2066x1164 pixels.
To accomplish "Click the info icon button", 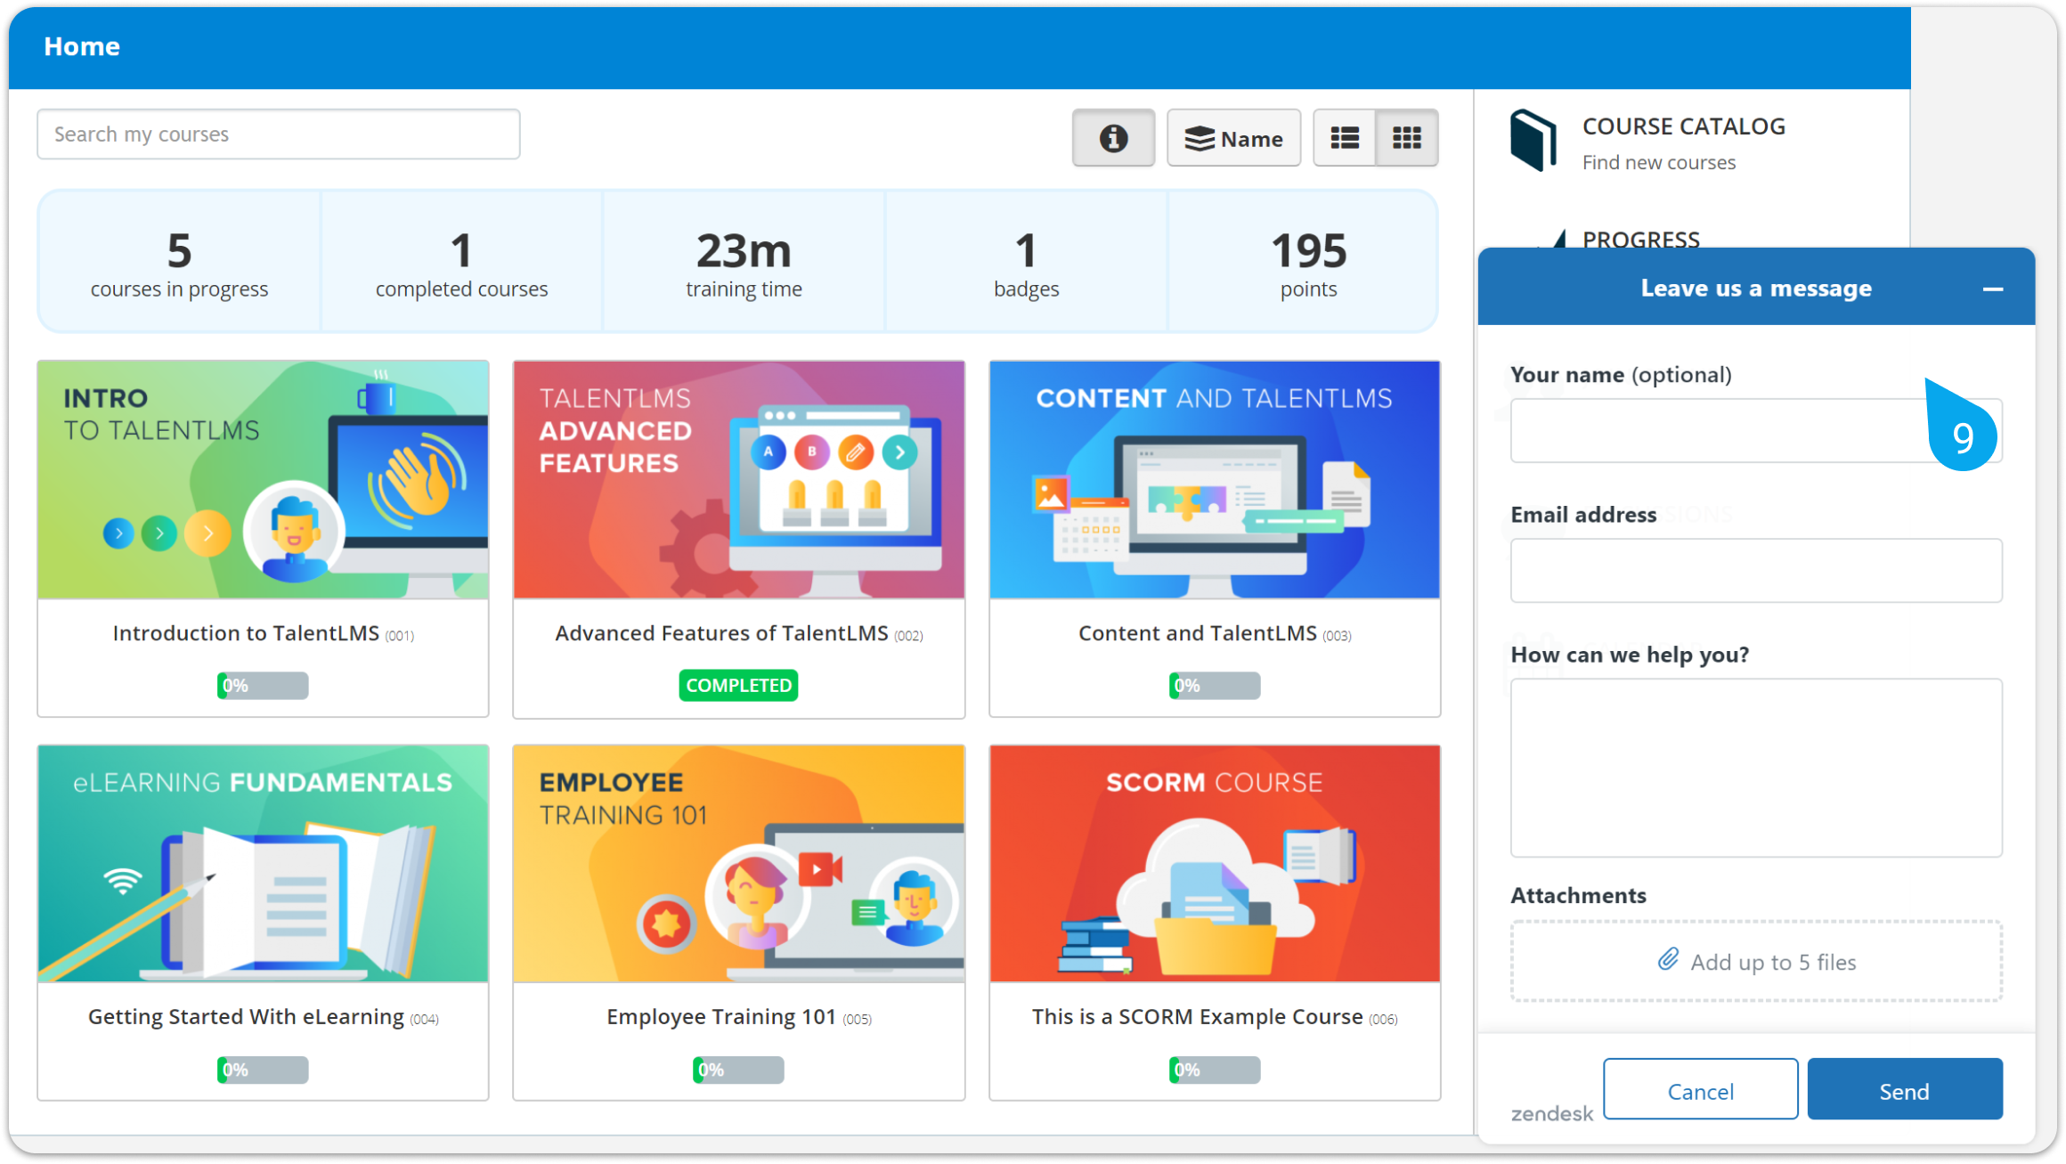I will [1113, 138].
